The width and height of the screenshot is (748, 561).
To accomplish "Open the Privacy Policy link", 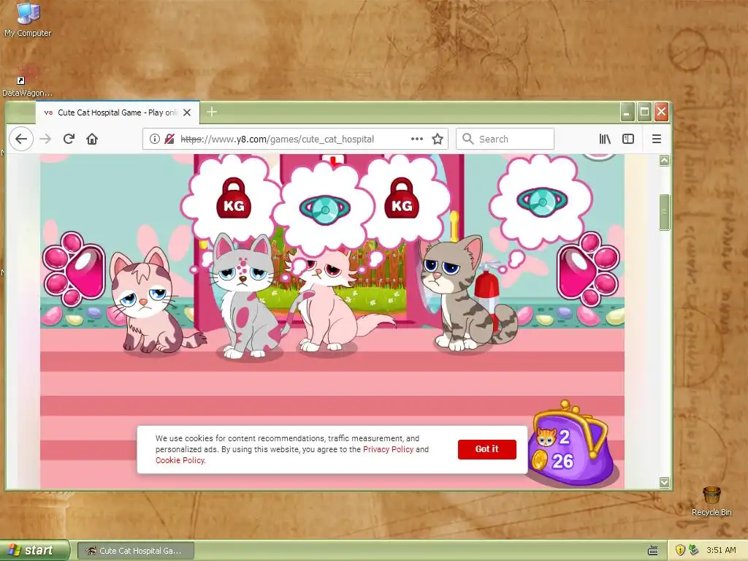I will [x=388, y=449].
